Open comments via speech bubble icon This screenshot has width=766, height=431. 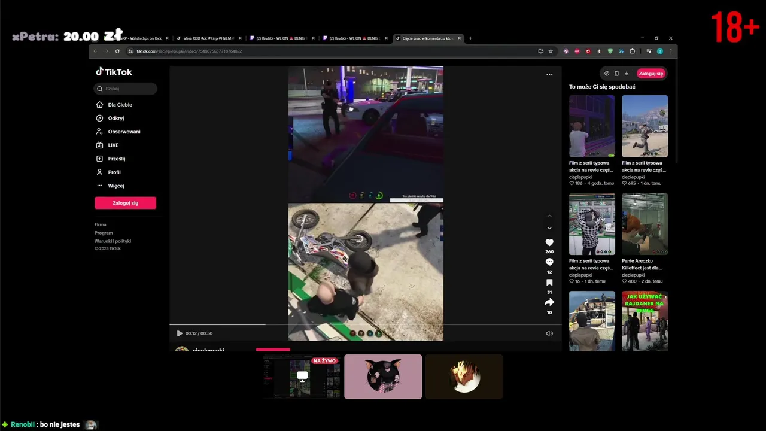pyautogui.click(x=549, y=262)
